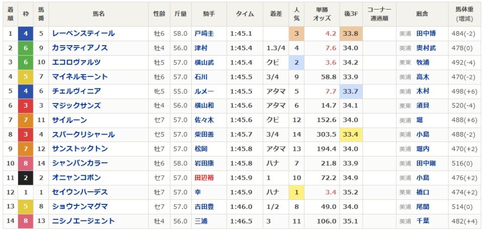The width and height of the screenshot is (483, 232).
Task: Click blue frame 4 cell of first row
Action: [25, 34]
